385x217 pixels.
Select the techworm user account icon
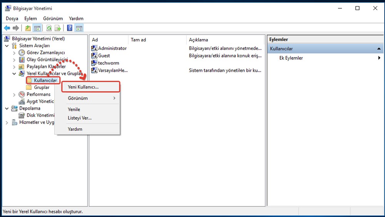pyautogui.click(x=94, y=63)
